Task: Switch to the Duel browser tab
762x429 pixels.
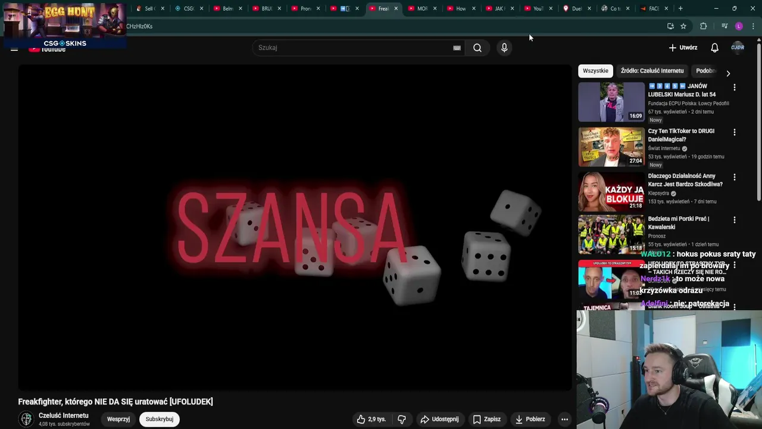Action: (x=576, y=8)
